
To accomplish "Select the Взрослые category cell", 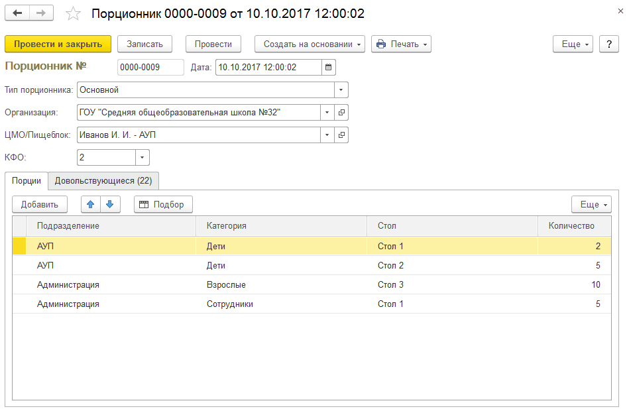I will tap(282, 284).
